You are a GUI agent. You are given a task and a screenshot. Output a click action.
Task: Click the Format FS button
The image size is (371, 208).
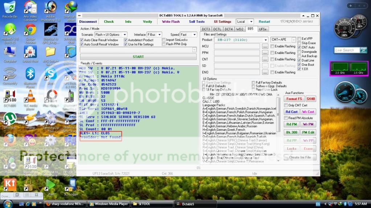point(294,99)
